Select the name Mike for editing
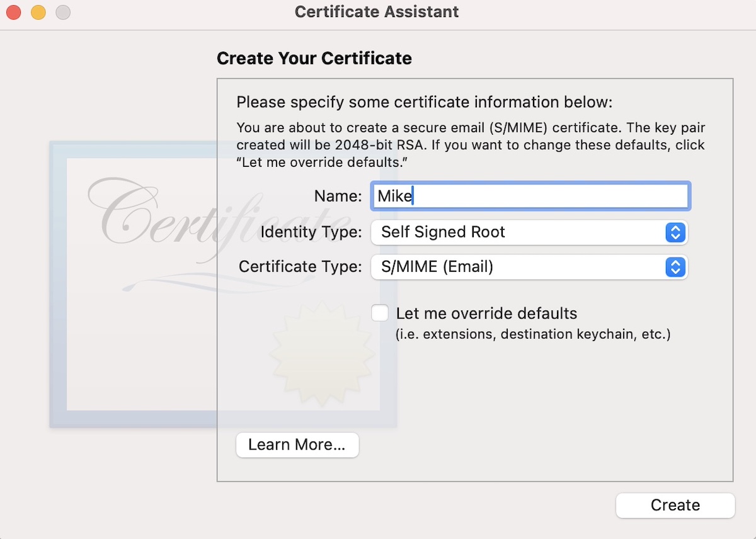Viewport: 756px width, 539px height. coord(396,196)
